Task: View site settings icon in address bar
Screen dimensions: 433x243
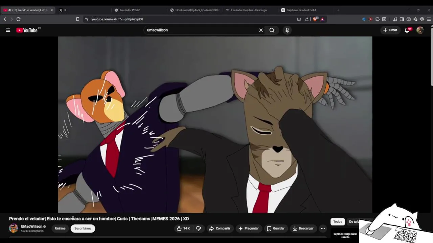Action: coord(87,19)
